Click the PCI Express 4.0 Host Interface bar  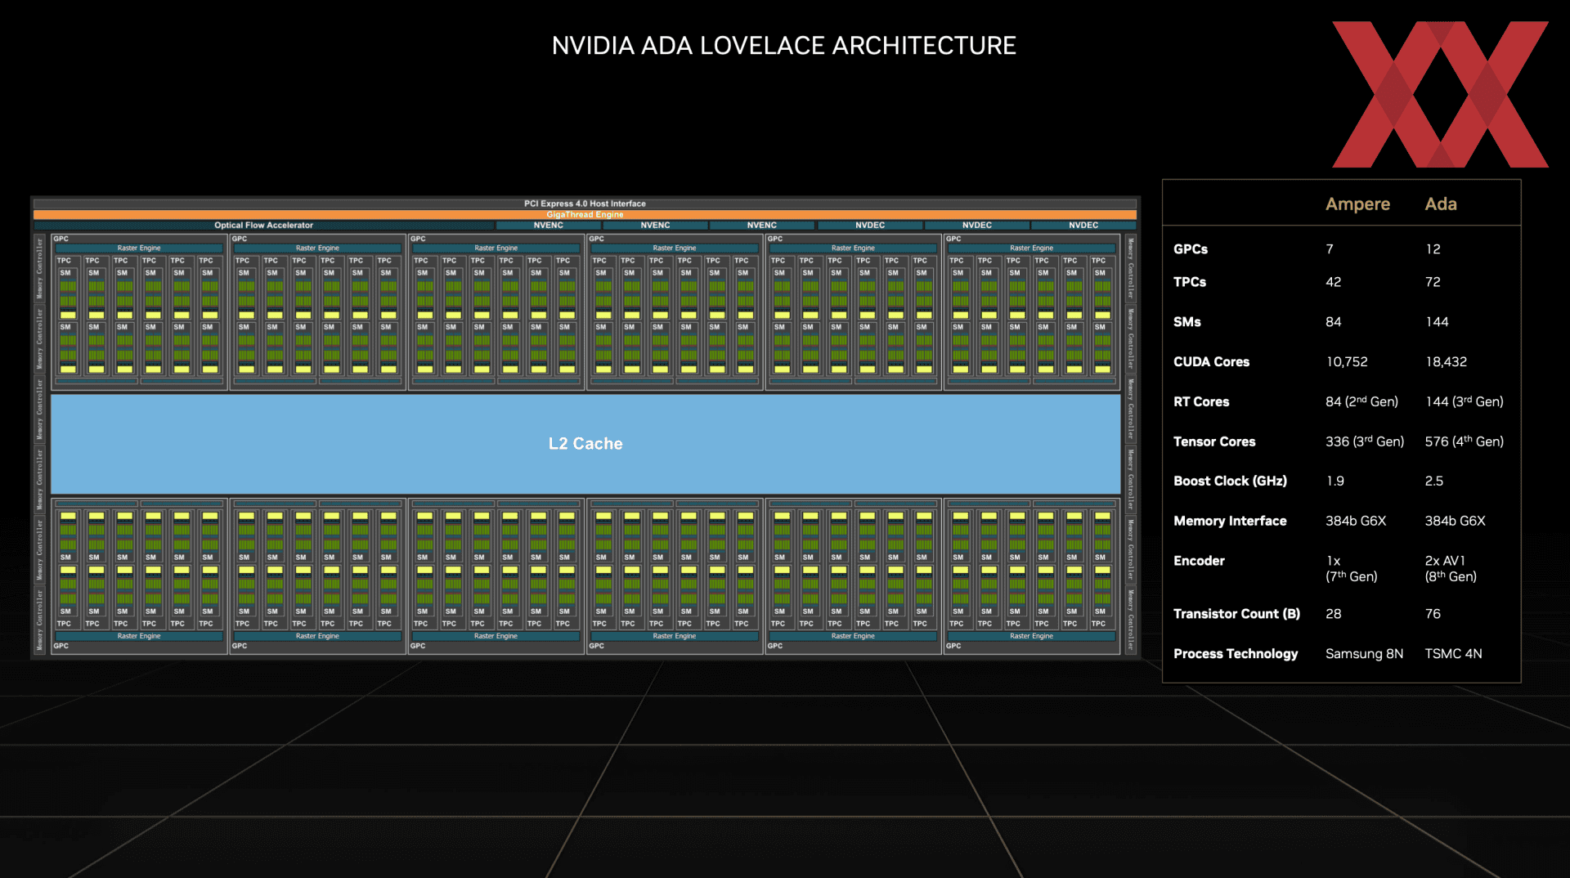point(585,204)
